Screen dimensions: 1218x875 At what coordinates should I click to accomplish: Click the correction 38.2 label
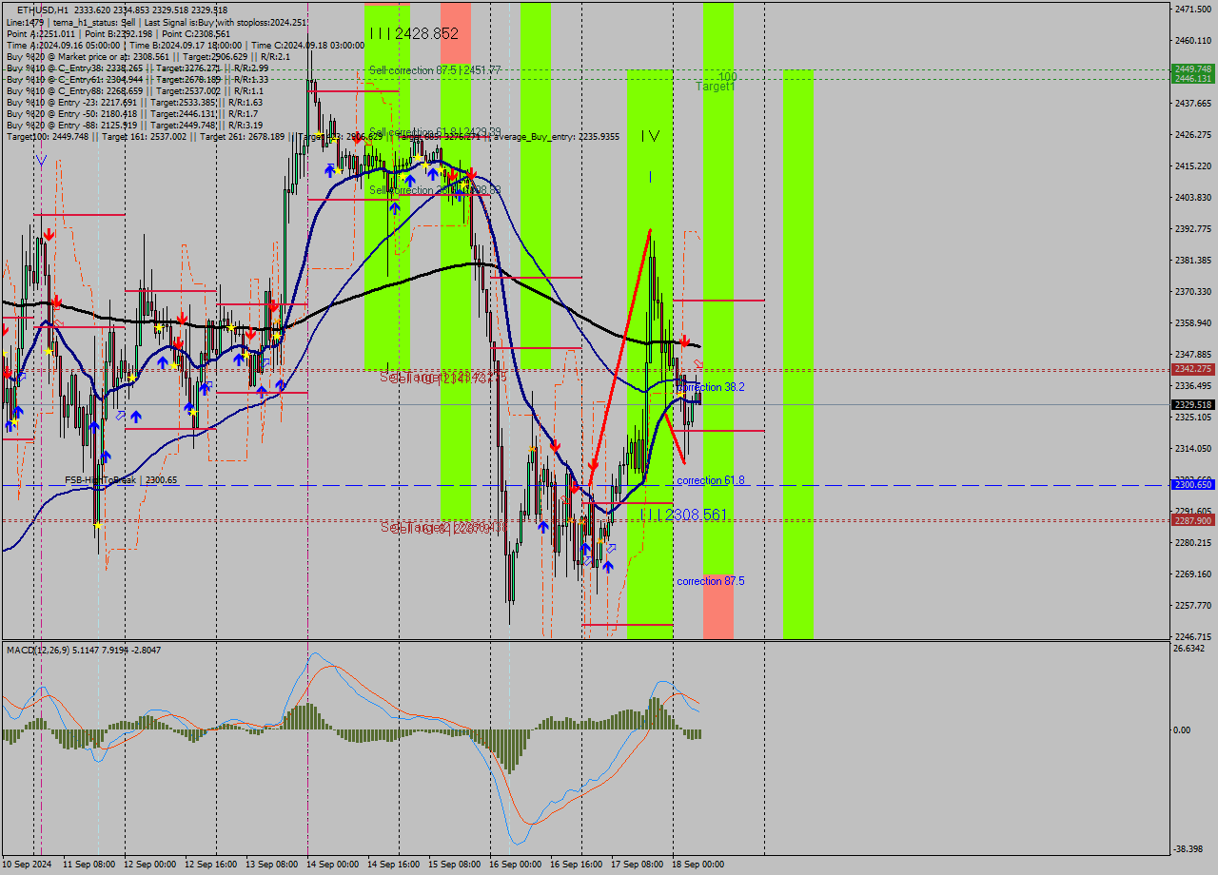(710, 387)
